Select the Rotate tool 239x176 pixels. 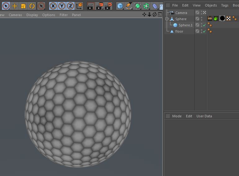(x=32, y=6)
